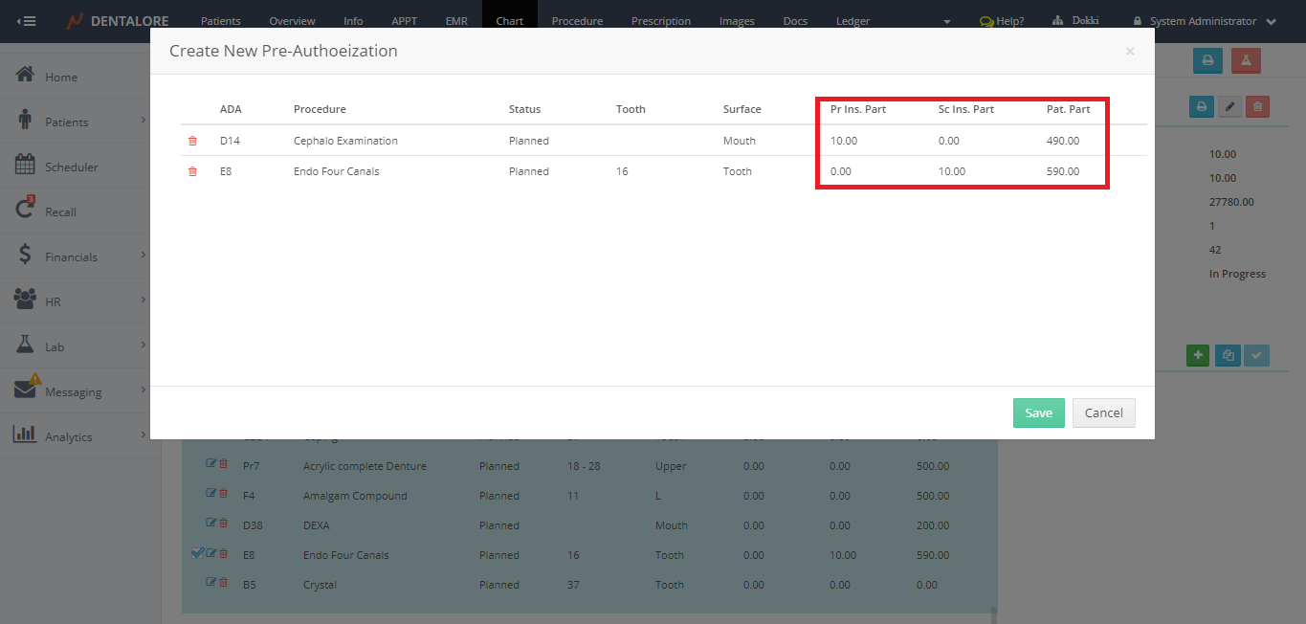Delete the Cephalo Examination row
The image size is (1306, 624).
pos(192,141)
